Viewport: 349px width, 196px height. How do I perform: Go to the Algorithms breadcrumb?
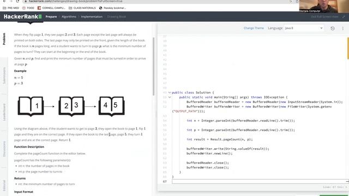69,17
